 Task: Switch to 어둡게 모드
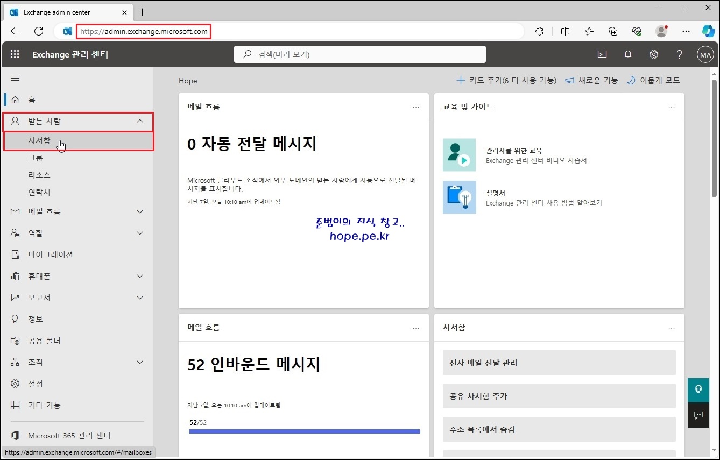653,80
